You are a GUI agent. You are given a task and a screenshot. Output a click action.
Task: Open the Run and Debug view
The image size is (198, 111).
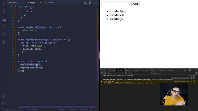coord(3,27)
